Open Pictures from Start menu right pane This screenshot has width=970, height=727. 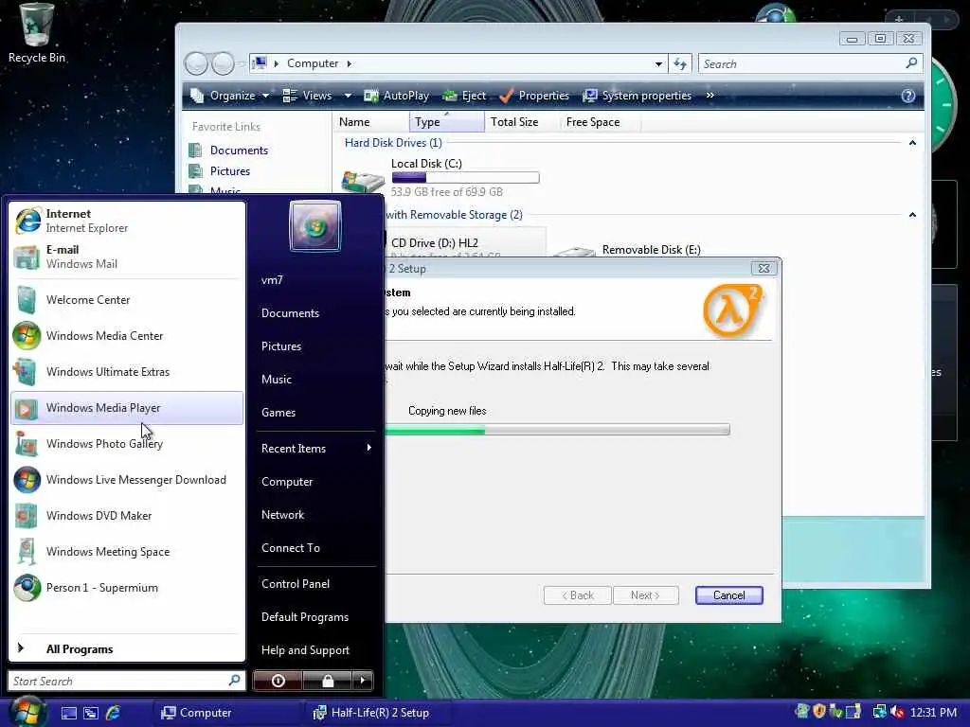pyautogui.click(x=315, y=346)
